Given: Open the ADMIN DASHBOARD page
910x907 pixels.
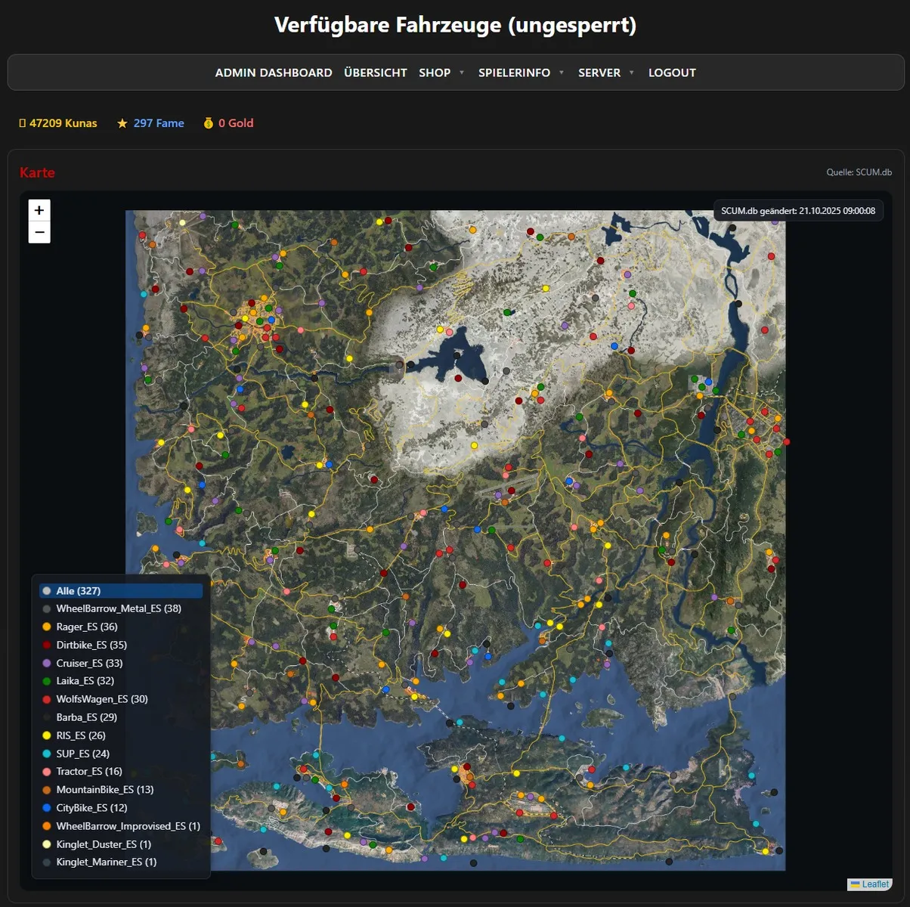Looking at the screenshot, I should 274,73.
